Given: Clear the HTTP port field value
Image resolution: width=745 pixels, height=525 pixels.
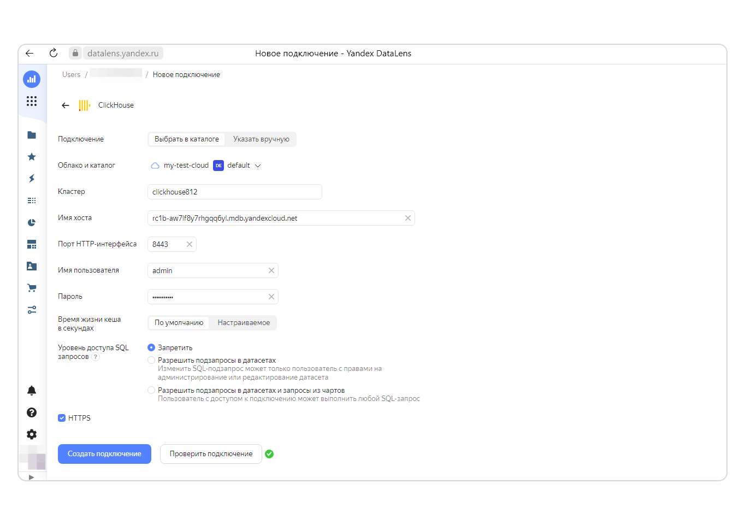Looking at the screenshot, I should click(190, 244).
